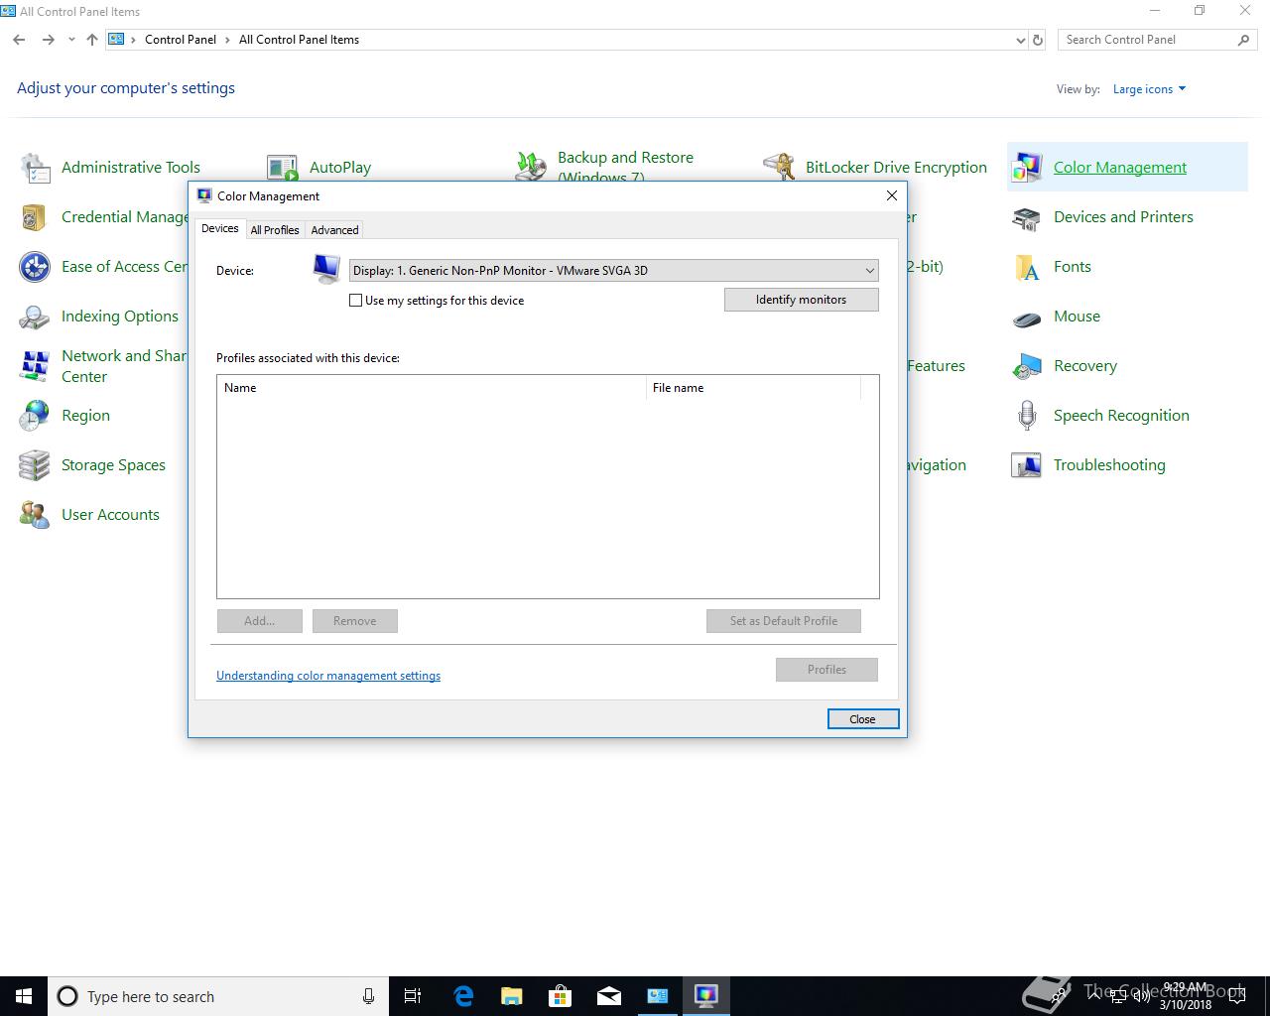Close the Color Management dialog via Close button

tap(862, 719)
